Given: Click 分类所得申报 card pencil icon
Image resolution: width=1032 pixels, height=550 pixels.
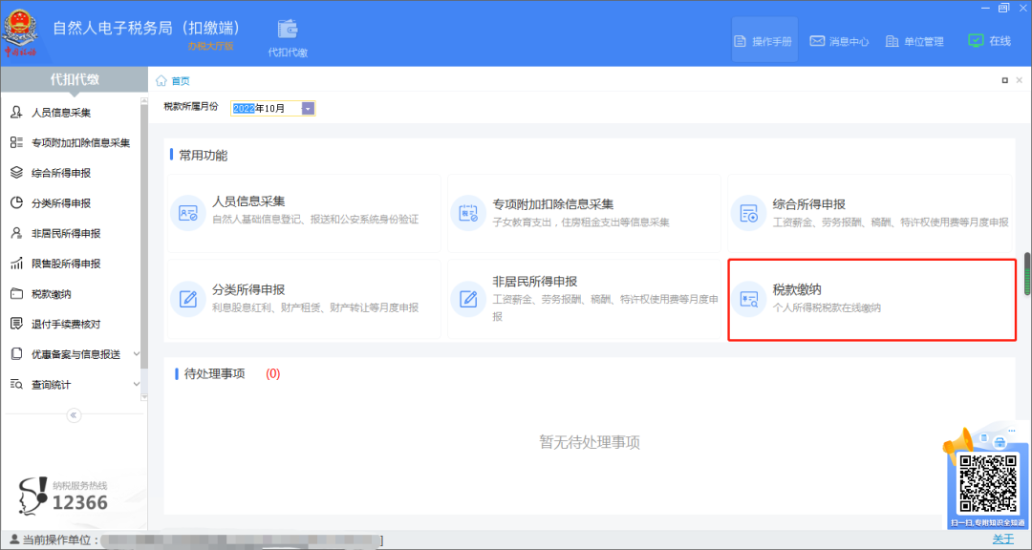Looking at the screenshot, I should click(x=188, y=299).
